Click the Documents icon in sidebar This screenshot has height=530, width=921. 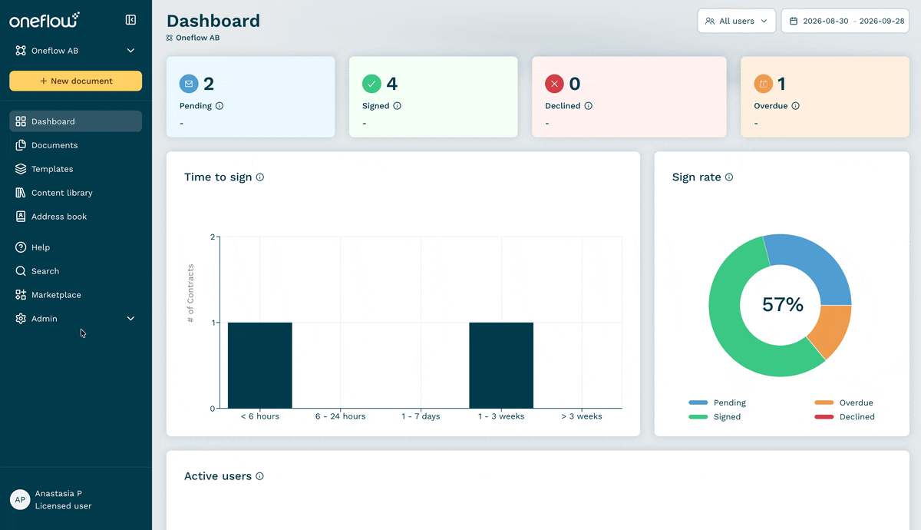coord(21,145)
